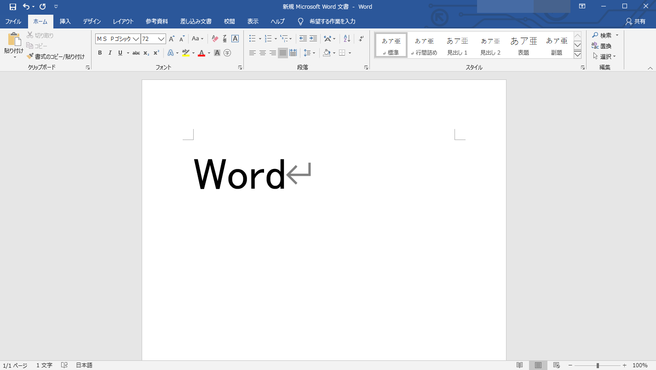Open the font name combo box MS Pゴシック
656x370 pixels.
click(117, 39)
